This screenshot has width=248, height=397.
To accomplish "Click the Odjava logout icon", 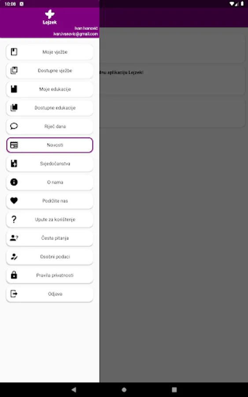I will pyautogui.click(x=14, y=294).
